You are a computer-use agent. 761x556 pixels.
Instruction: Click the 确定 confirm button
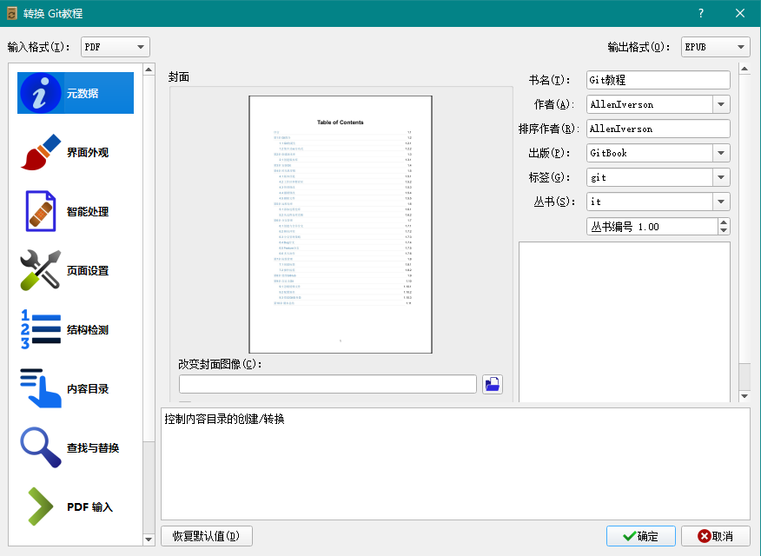tap(640, 536)
